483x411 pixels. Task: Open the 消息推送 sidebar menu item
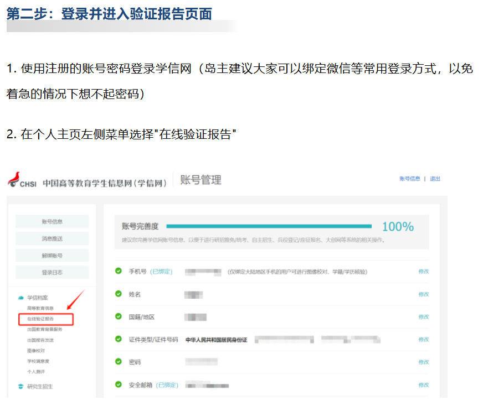click(52, 238)
